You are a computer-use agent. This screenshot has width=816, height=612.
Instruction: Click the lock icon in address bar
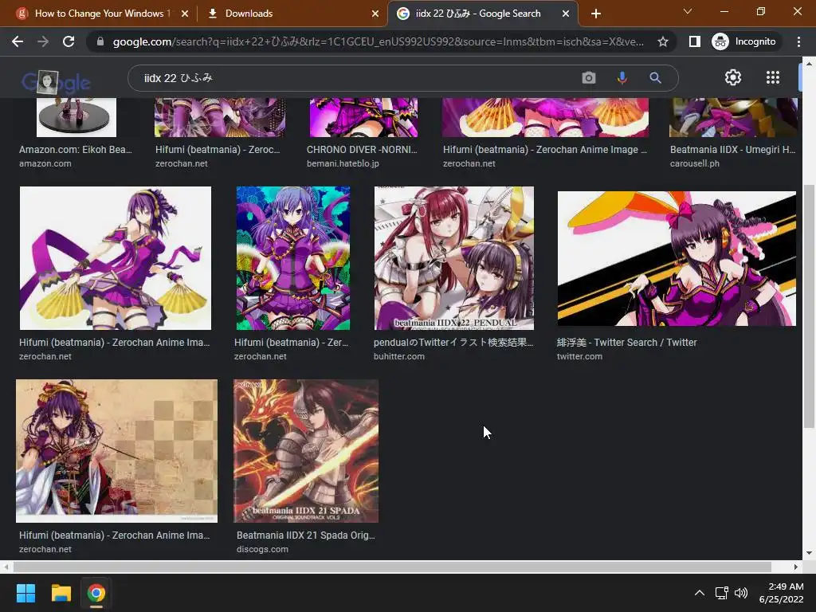coord(100,41)
